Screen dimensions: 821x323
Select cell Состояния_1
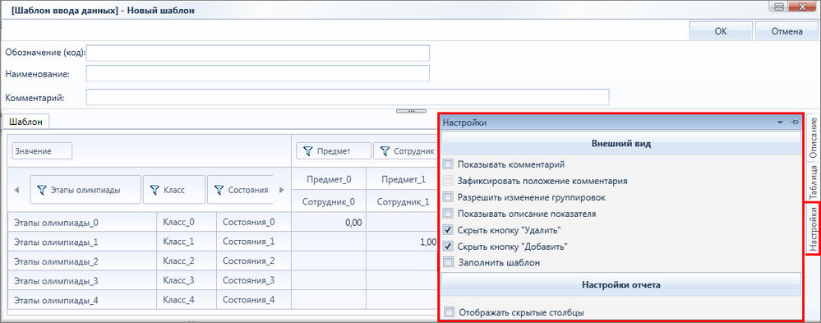(254, 242)
